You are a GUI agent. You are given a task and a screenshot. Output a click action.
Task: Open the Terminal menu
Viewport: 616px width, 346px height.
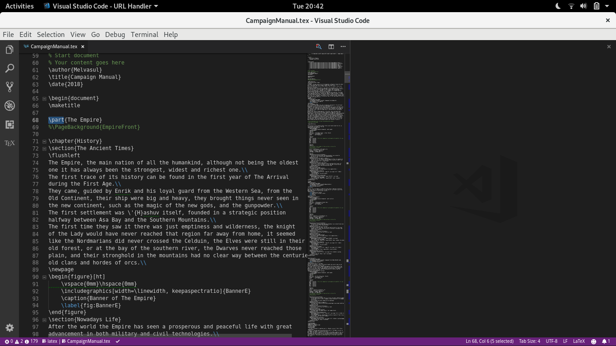click(x=144, y=34)
